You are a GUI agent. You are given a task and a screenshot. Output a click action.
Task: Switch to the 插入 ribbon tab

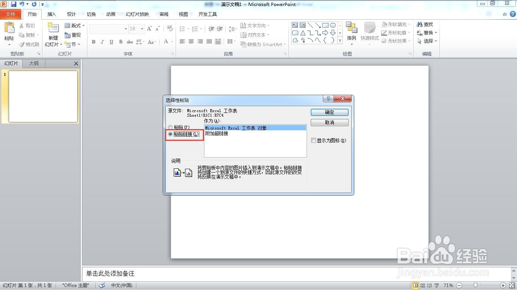click(51, 14)
